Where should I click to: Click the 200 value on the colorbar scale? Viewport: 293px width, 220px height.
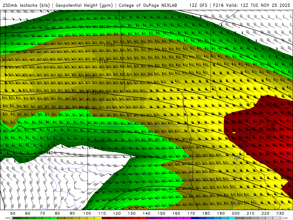click(x=235, y=213)
